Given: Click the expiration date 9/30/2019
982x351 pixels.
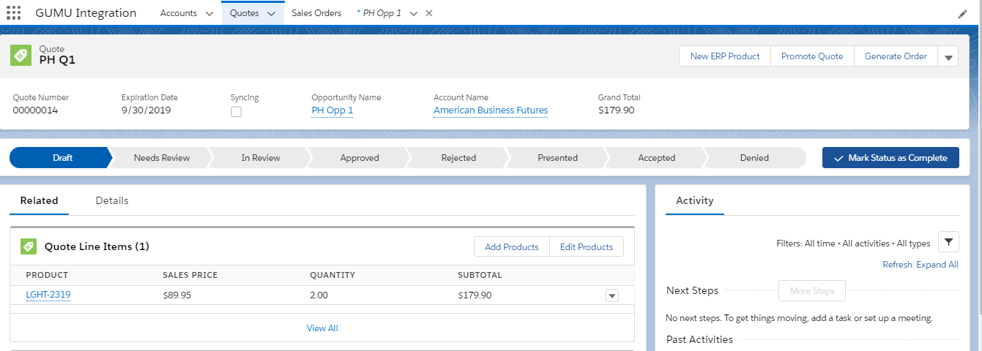Looking at the screenshot, I should [x=146, y=110].
